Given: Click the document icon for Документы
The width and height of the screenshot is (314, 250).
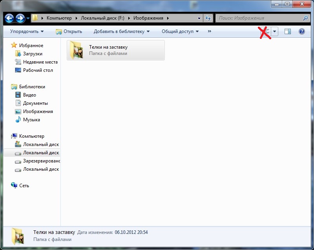Looking at the screenshot, I should coord(18,103).
